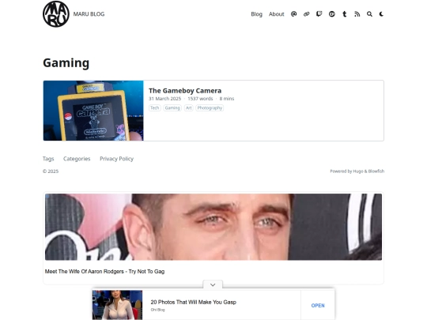Open search with magnifier icon
The height and width of the screenshot is (320, 427).
tap(369, 14)
